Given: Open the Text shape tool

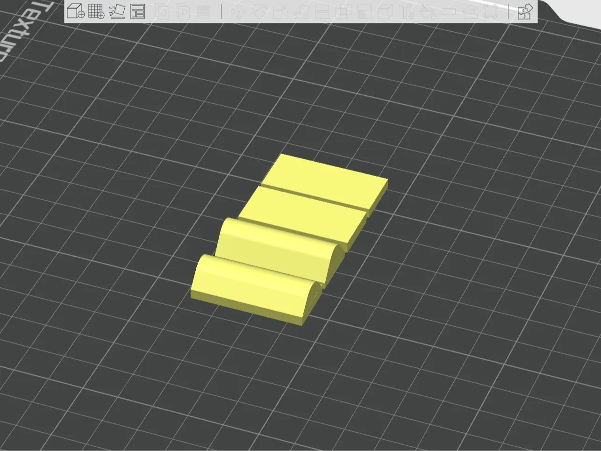Looking at the screenshot, I should 406,11.
